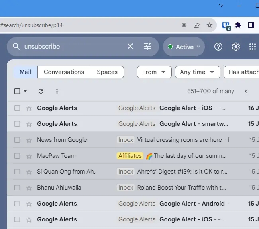
Task: Click the yellow Affiliates label
Action: click(x=130, y=156)
